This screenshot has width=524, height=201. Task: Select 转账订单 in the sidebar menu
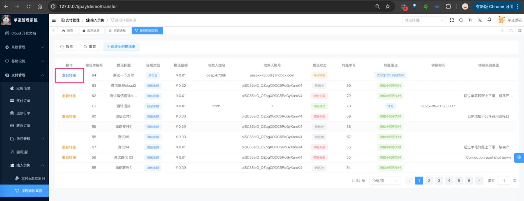coord(23,126)
